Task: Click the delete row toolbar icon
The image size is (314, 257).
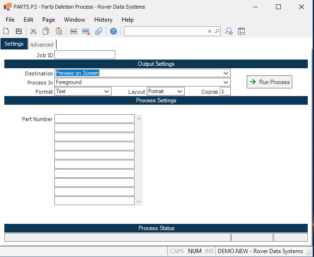Action: [x=86, y=31]
